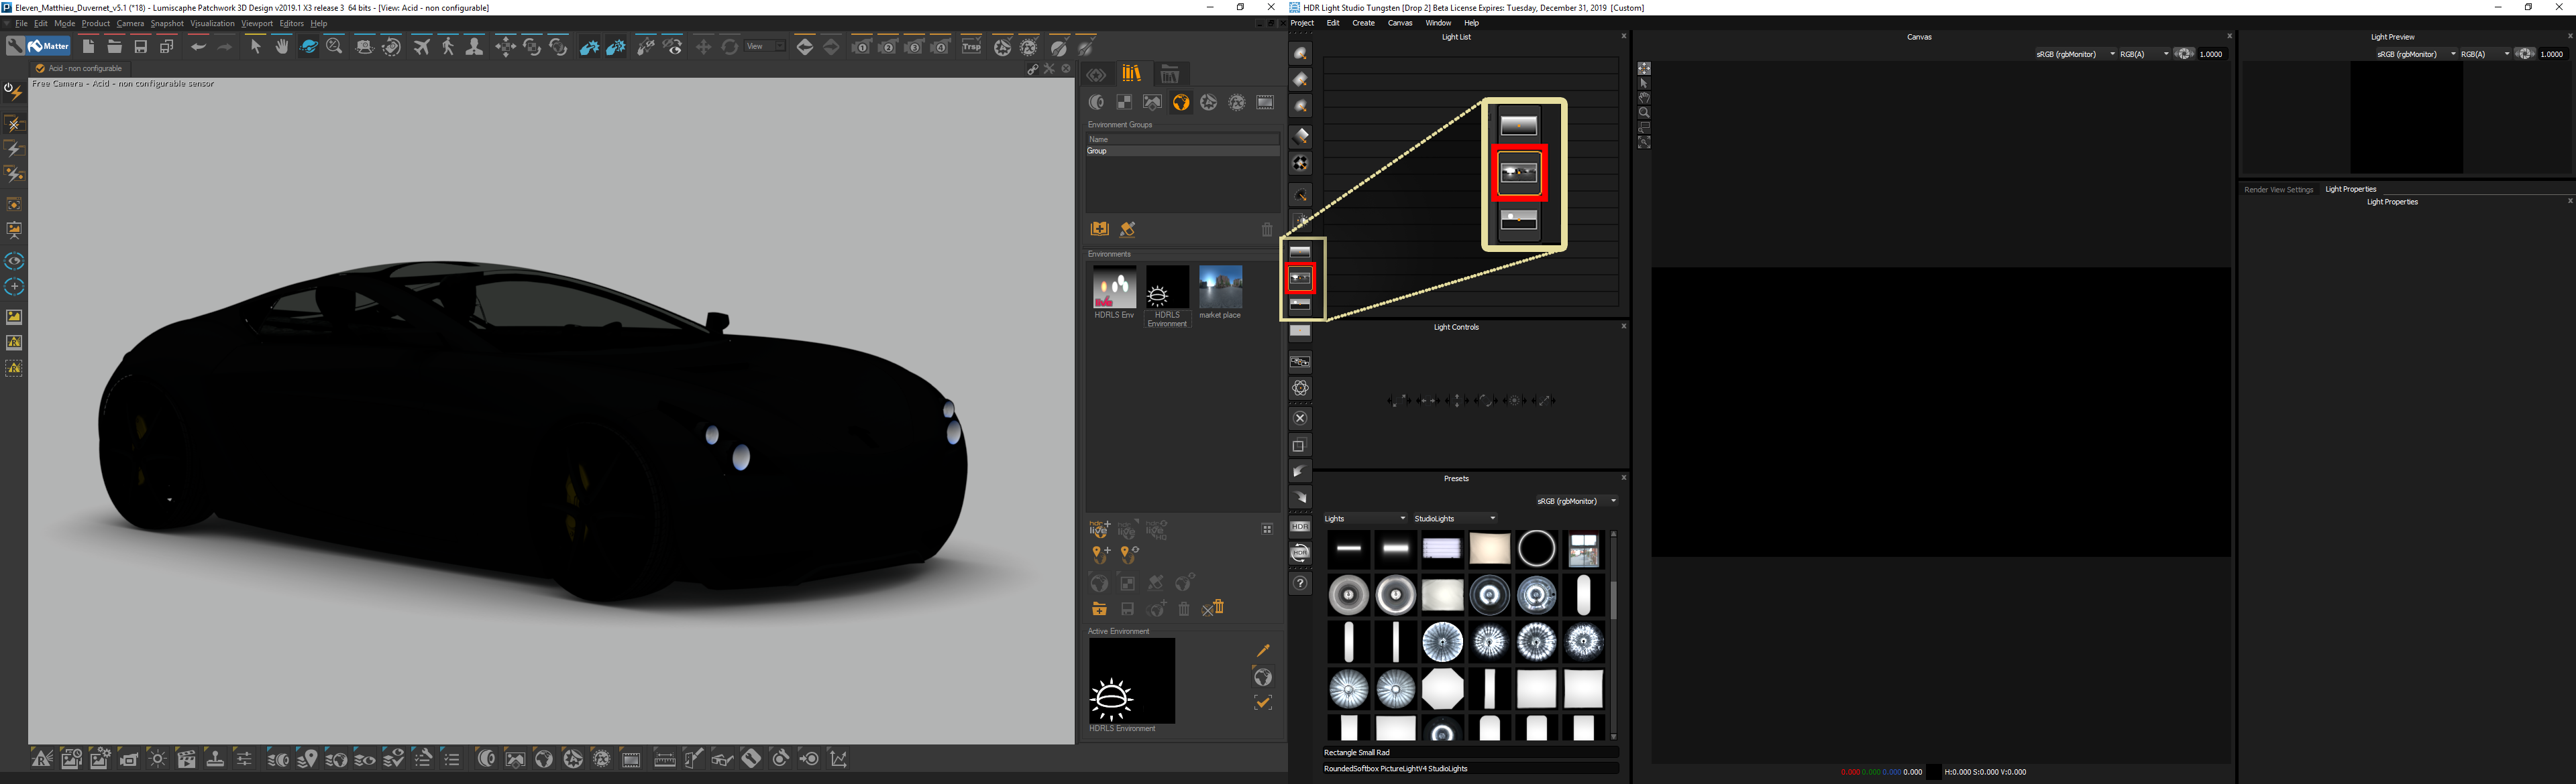Image resolution: width=2576 pixels, height=784 pixels.
Task: Click the power lightning icon in left sidebar
Action: click(x=14, y=92)
